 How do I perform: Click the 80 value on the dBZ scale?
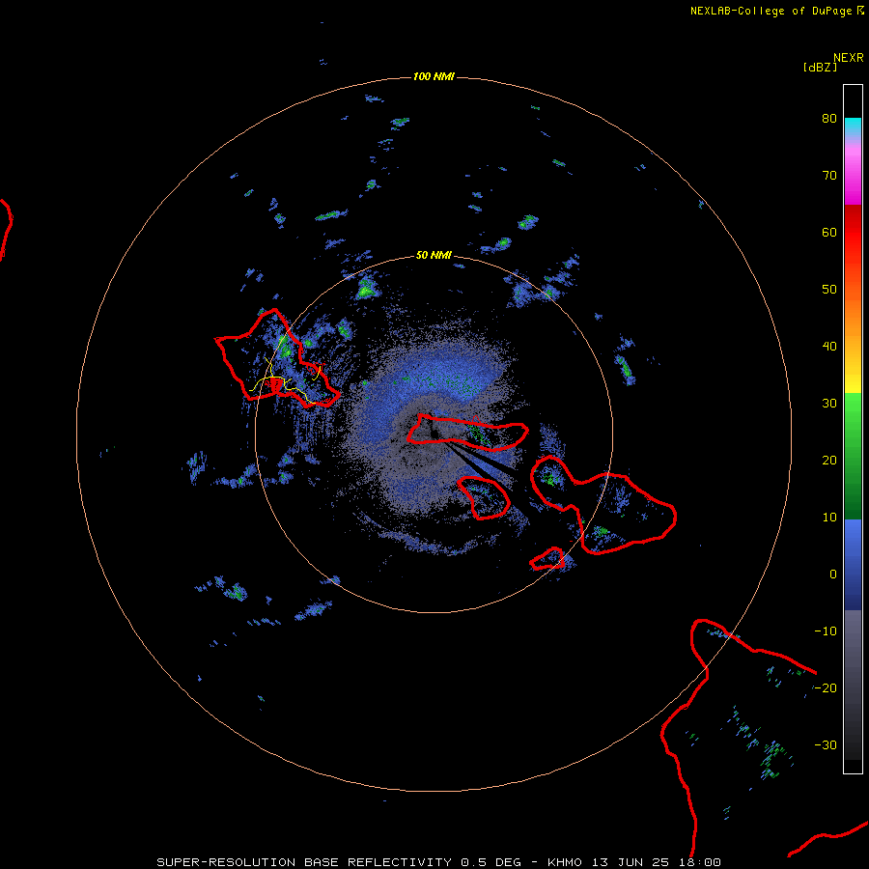(x=829, y=118)
